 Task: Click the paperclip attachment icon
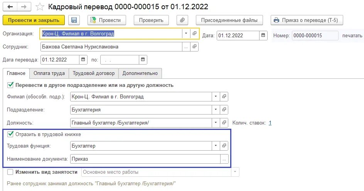pos(182,20)
